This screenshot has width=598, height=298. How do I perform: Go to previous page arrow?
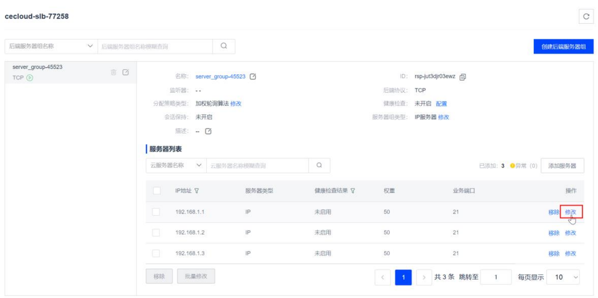coord(383,277)
